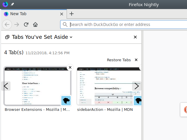Delete the 4 Tab(s) group with X
This screenshot has width=187, height=140.
(x=136, y=60)
